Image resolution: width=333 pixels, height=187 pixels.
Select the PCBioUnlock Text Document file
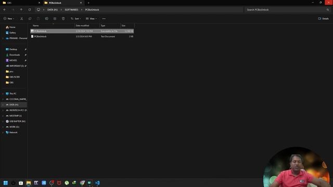tap(82, 36)
